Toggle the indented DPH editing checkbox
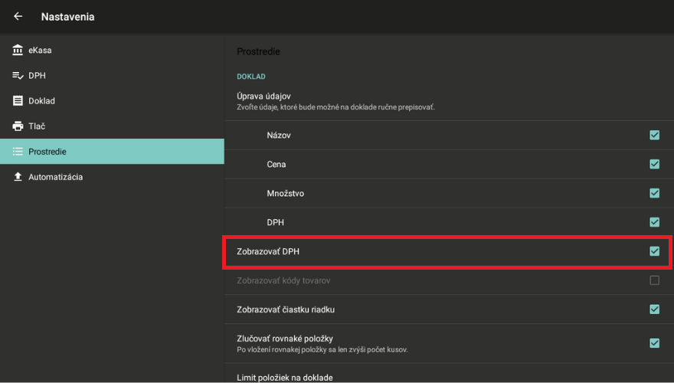Screen dimensions: 674x383 pos(654,222)
